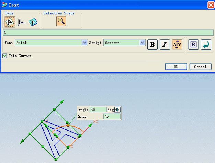215x163 pixels.
Task: Click the Angle input field
Action: pos(98,109)
